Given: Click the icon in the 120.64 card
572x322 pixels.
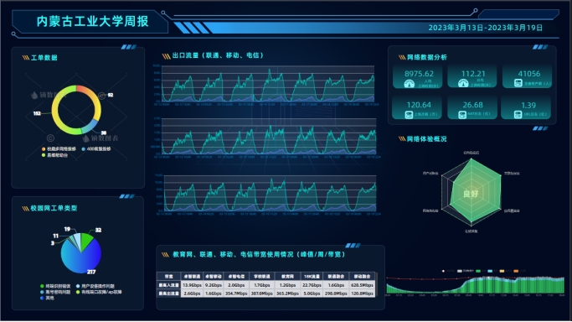Looking at the screenshot, I should tap(409, 115).
